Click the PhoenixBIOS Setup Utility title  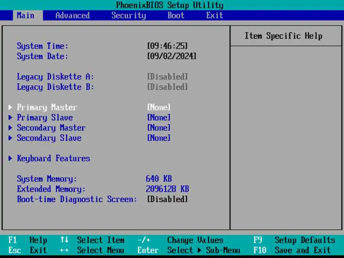point(170,5)
